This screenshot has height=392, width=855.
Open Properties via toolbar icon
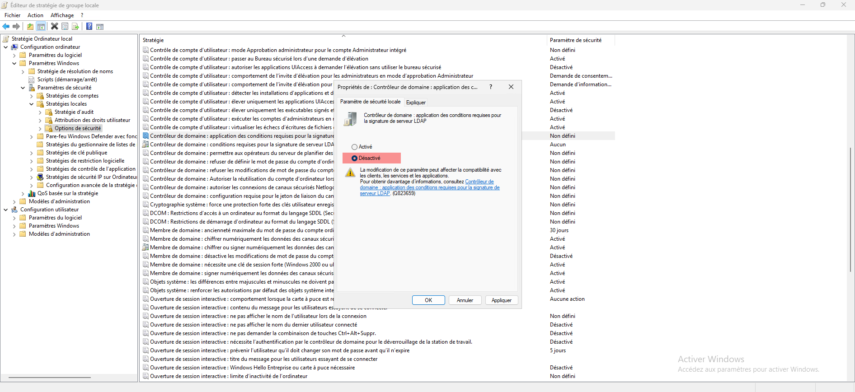pos(65,27)
